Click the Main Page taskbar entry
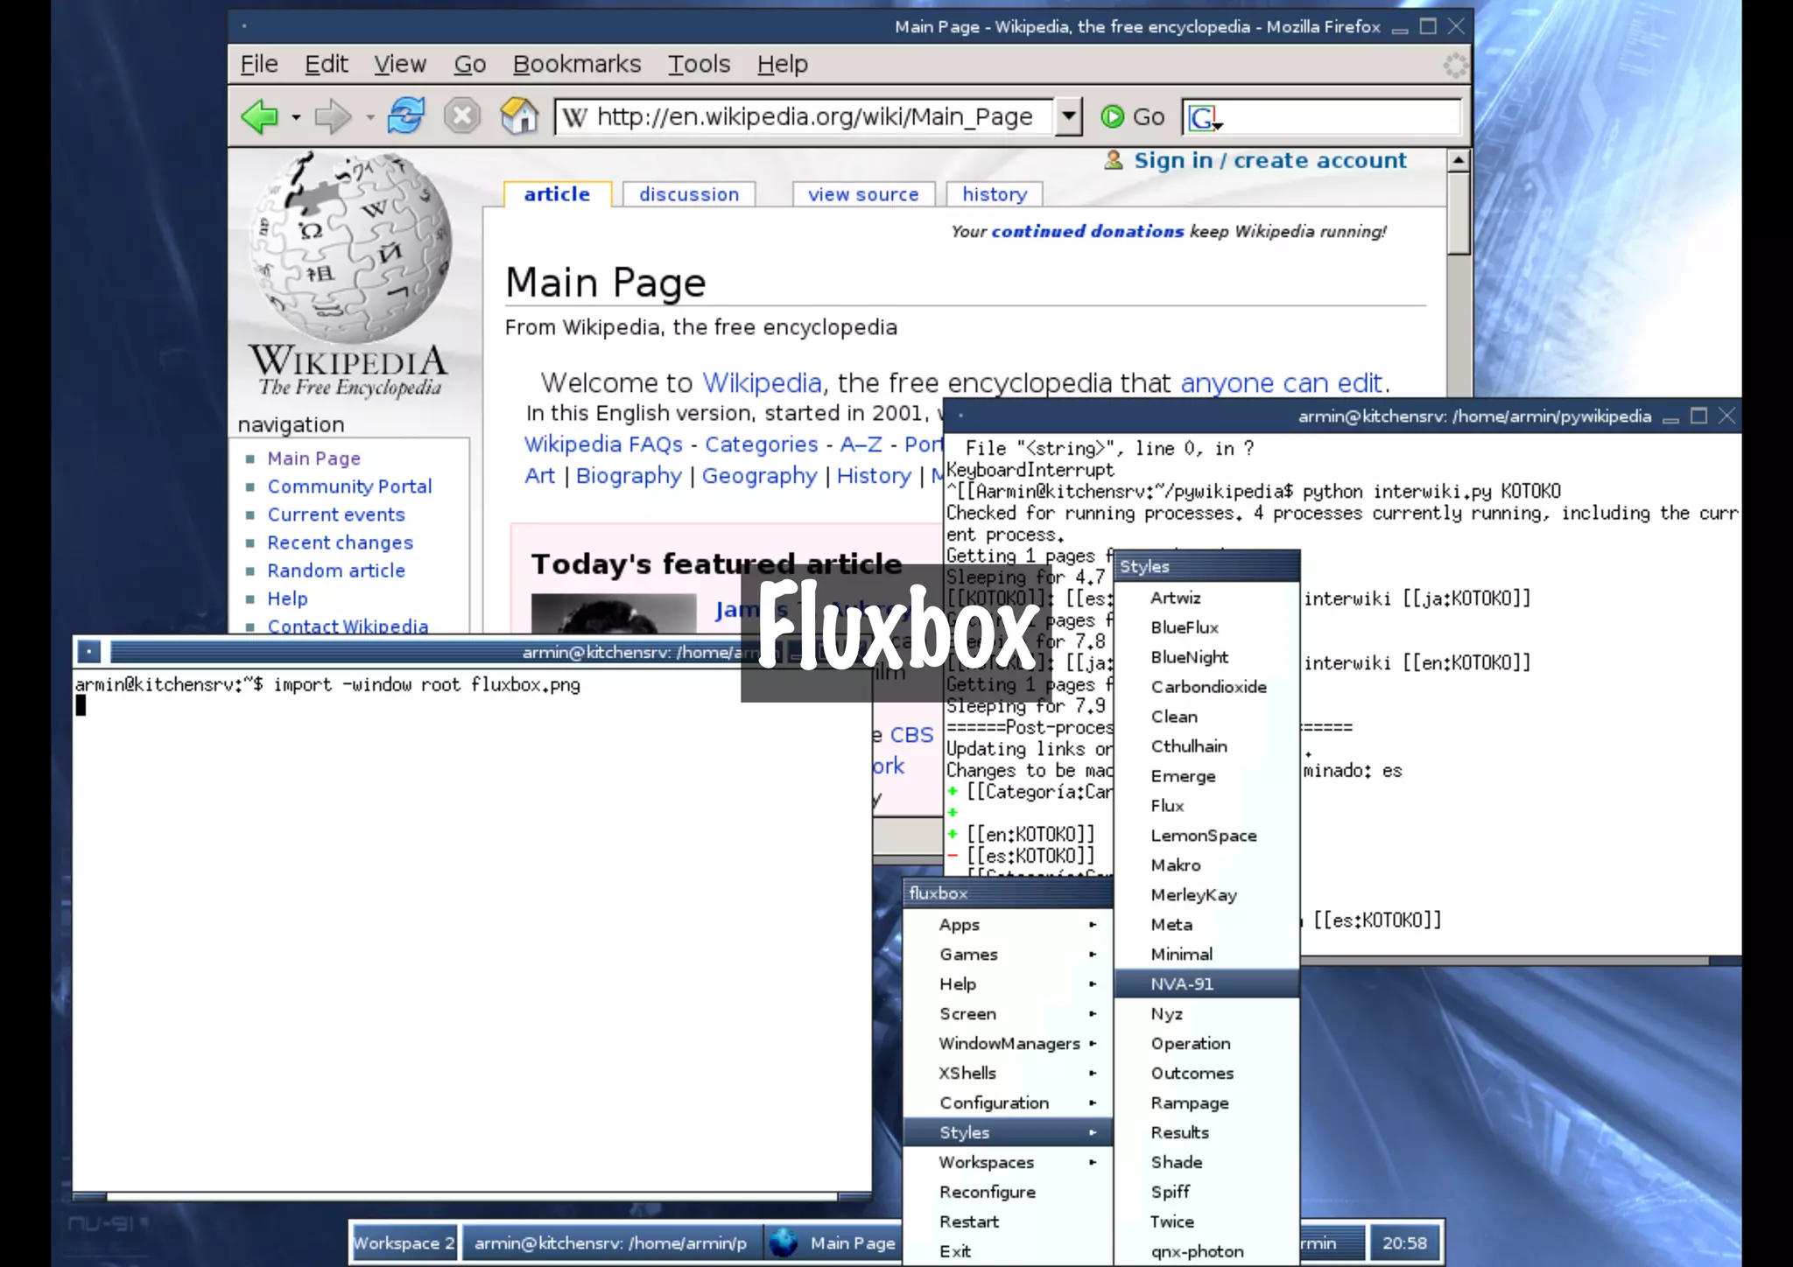This screenshot has width=1793, height=1267. point(833,1242)
